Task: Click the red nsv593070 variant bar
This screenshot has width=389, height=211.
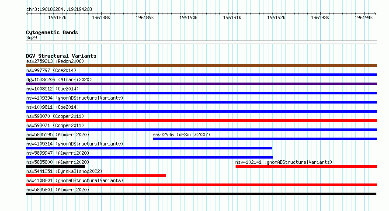Action: [201, 121]
